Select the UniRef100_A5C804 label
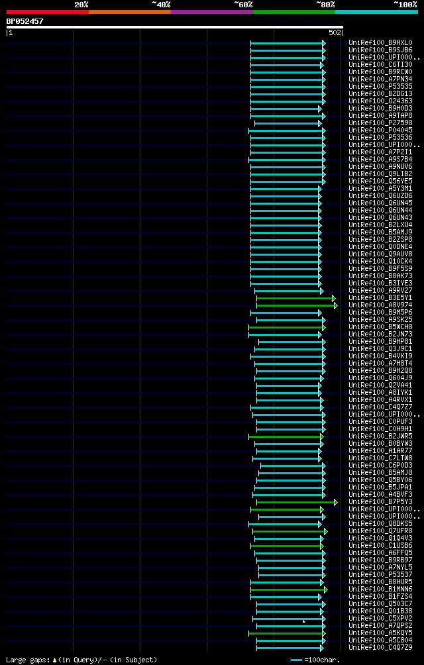 380,640
